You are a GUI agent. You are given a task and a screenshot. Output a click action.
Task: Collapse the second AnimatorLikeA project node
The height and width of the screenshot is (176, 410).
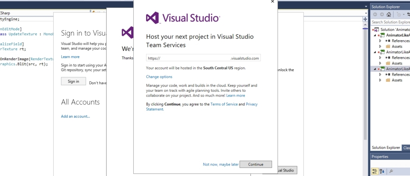(375, 52)
